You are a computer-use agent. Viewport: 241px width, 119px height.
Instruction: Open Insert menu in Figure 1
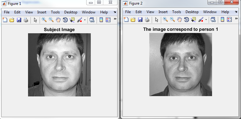click(42, 12)
